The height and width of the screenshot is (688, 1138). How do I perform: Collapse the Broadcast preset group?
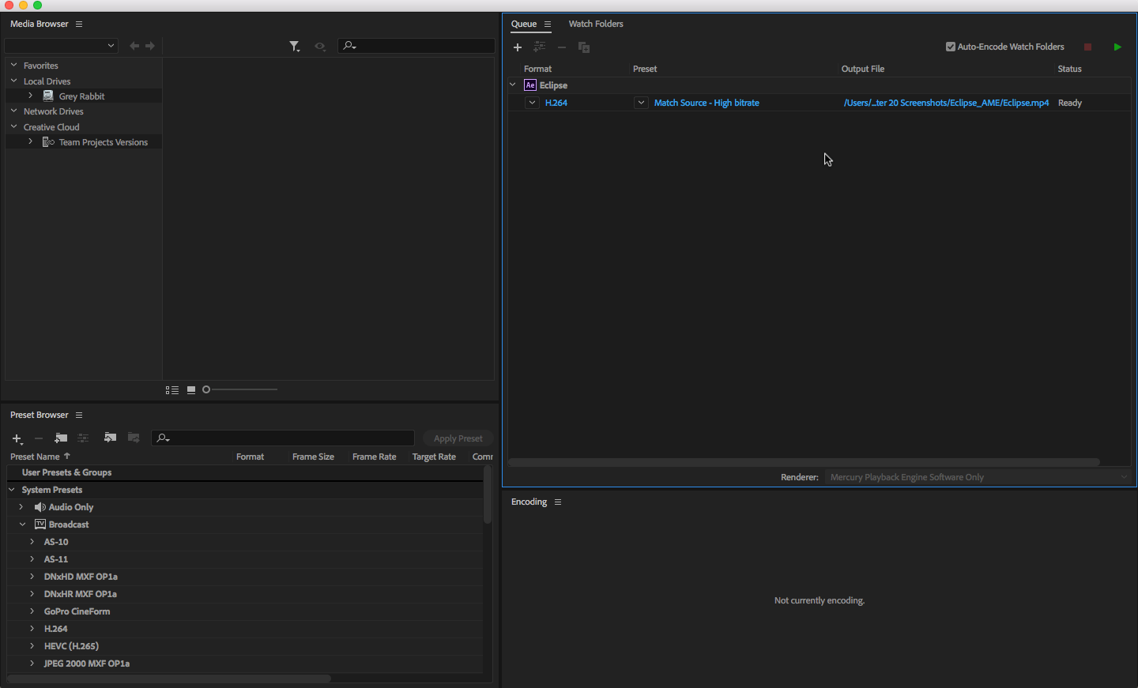pos(22,524)
